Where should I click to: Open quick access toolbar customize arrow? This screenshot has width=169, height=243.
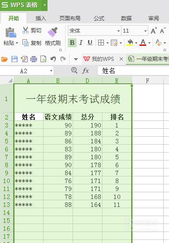coord(76,59)
